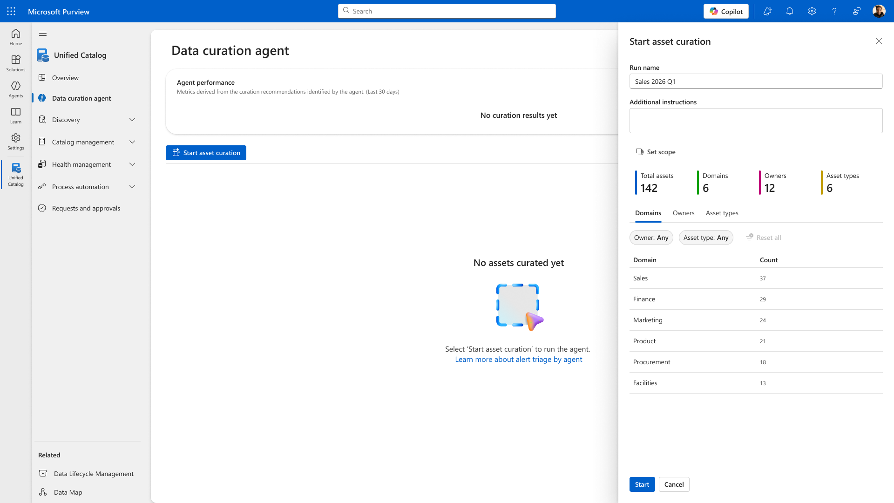Open the Copilot button
The width and height of the screenshot is (894, 503).
coord(726,11)
